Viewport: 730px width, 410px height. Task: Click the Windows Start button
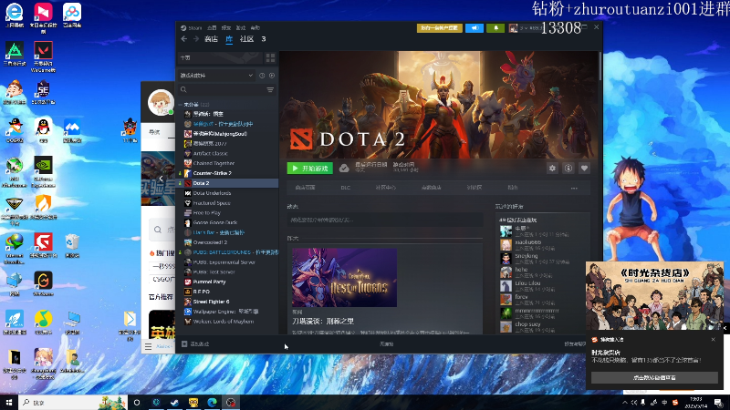click(9, 402)
